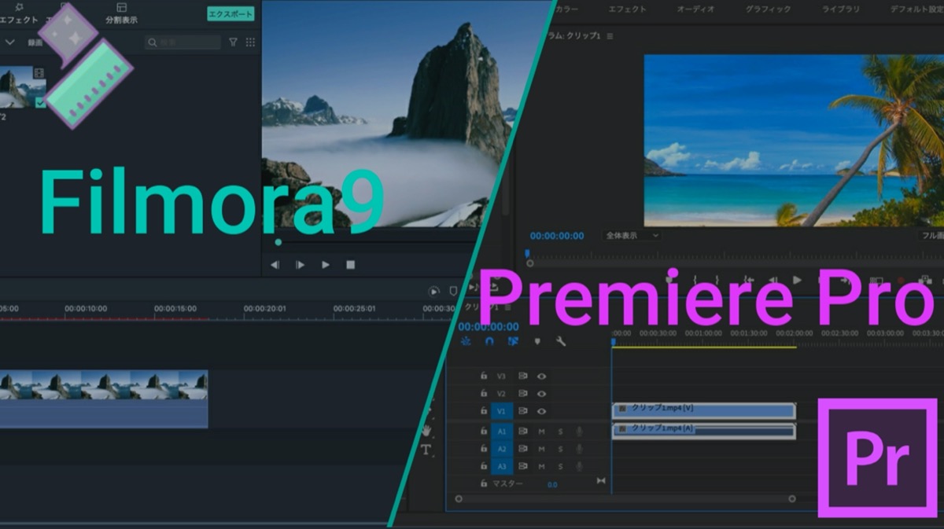Image resolution: width=944 pixels, height=529 pixels.
Task: Switch to Premiere エフェクト workspace tab
Action: pyautogui.click(x=627, y=9)
